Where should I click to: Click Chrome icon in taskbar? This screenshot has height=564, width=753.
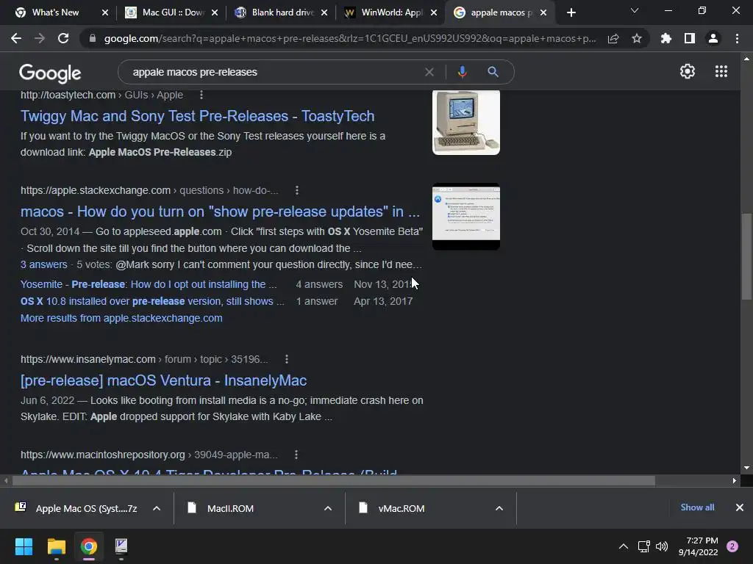pyautogui.click(x=89, y=546)
